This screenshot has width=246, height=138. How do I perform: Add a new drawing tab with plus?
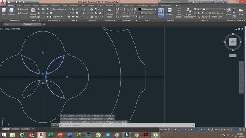(44, 24)
